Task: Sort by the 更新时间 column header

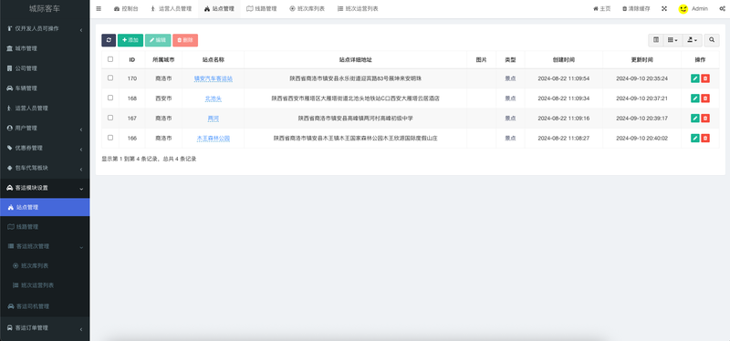Action: click(x=641, y=60)
